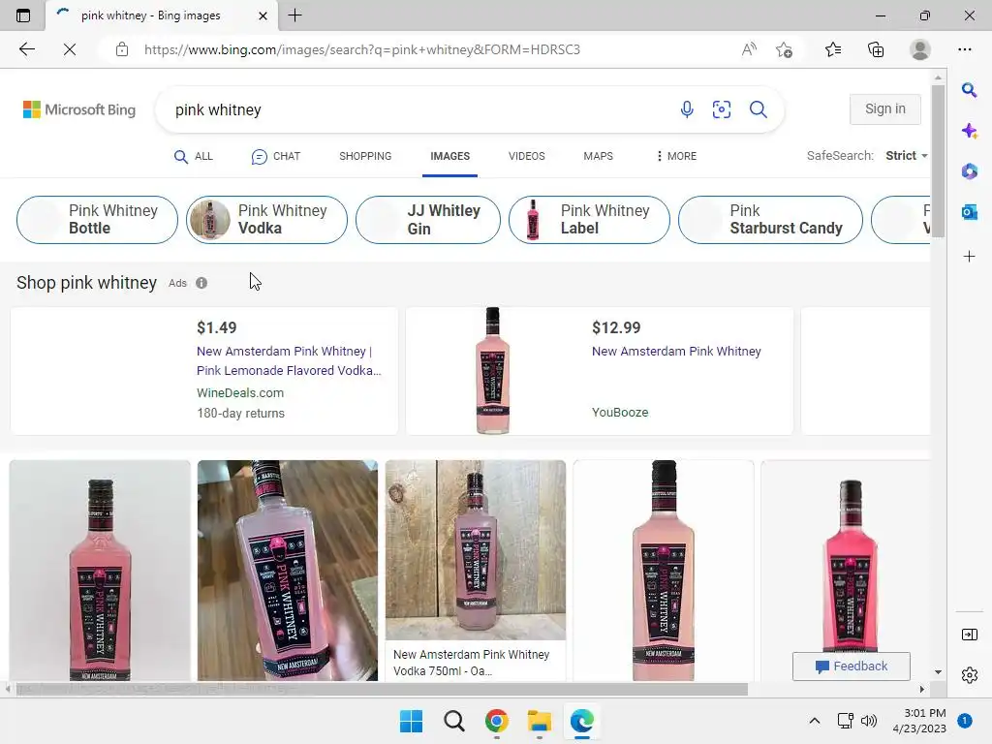Open $12.99 New Amsterdam Pink Whitney link
992x744 pixels.
pyautogui.click(x=676, y=351)
